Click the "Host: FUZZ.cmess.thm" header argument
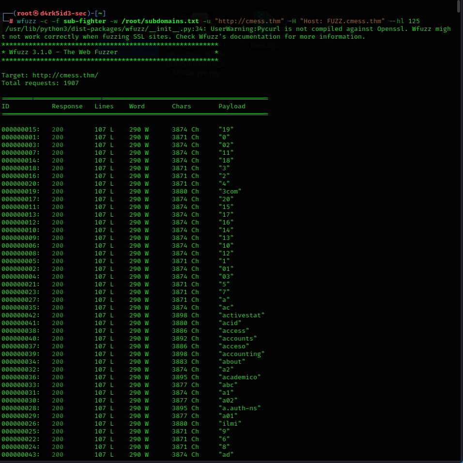The height and width of the screenshot is (463, 463). tap(342, 21)
